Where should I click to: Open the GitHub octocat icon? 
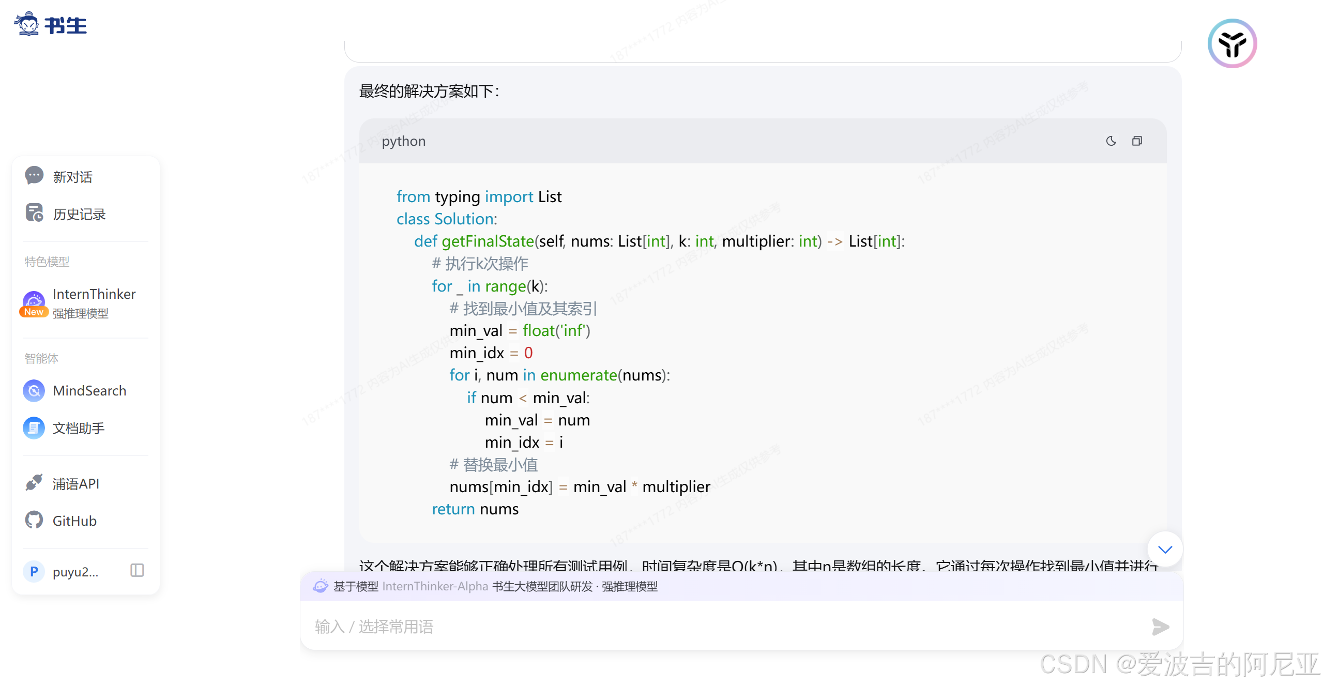click(34, 520)
